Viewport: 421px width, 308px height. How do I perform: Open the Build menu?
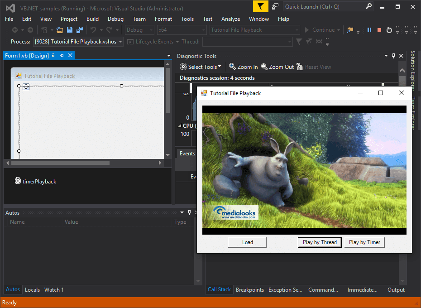92,19
